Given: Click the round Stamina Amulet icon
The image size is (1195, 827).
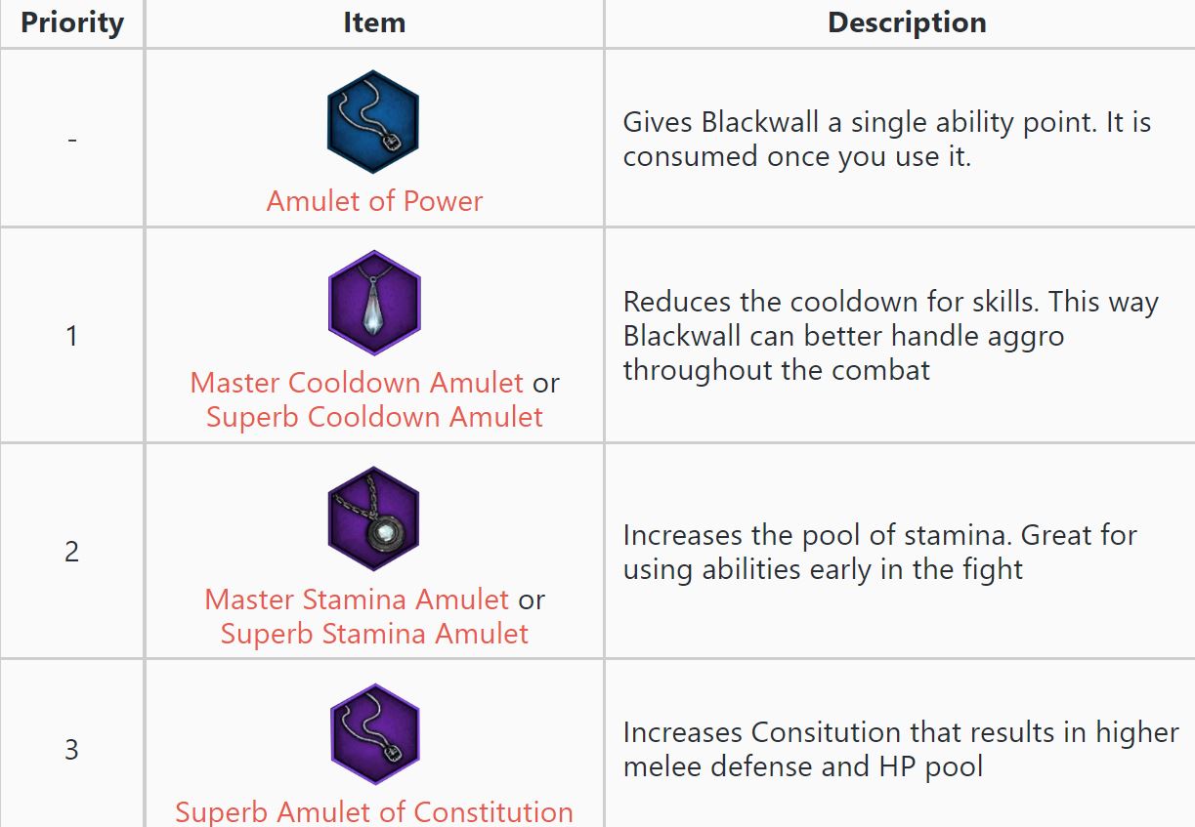Looking at the screenshot, I should [x=373, y=518].
